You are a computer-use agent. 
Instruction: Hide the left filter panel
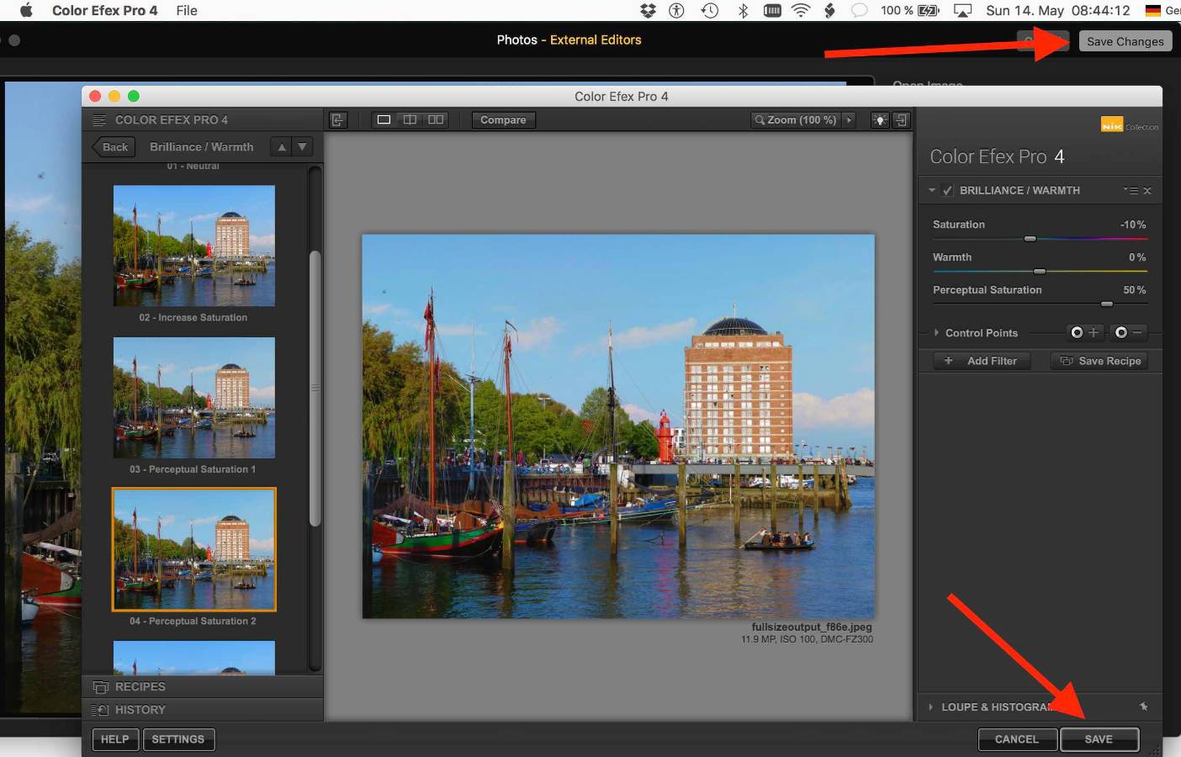[338, 120]
